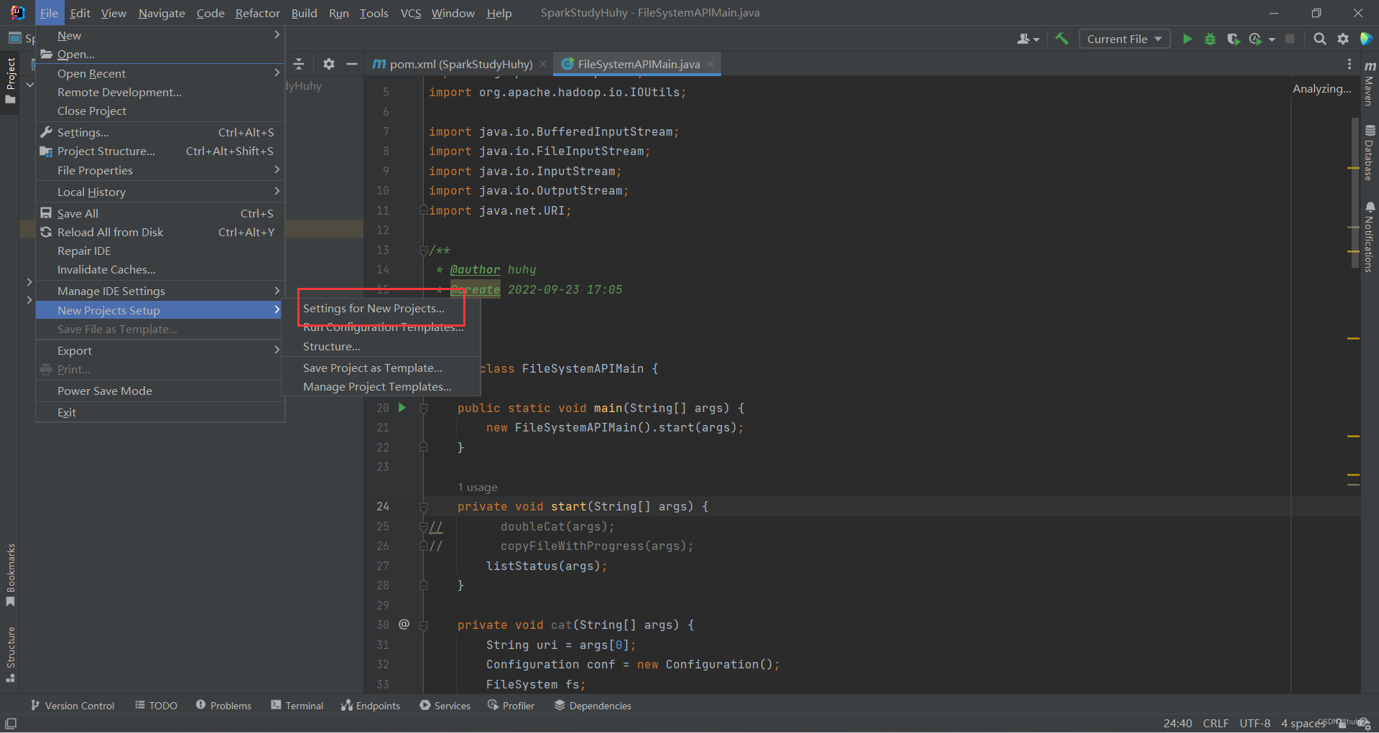Expand File Properties submenu

[160, 170]
